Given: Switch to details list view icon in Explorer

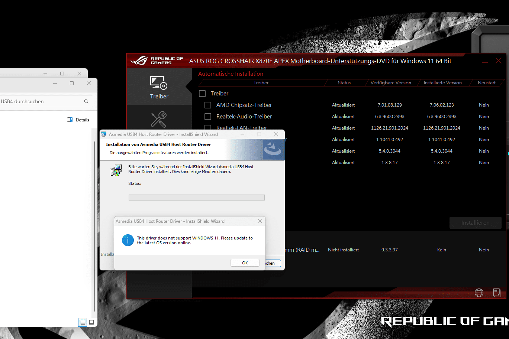Looking at the screenshot, I should tap(83, 322).
